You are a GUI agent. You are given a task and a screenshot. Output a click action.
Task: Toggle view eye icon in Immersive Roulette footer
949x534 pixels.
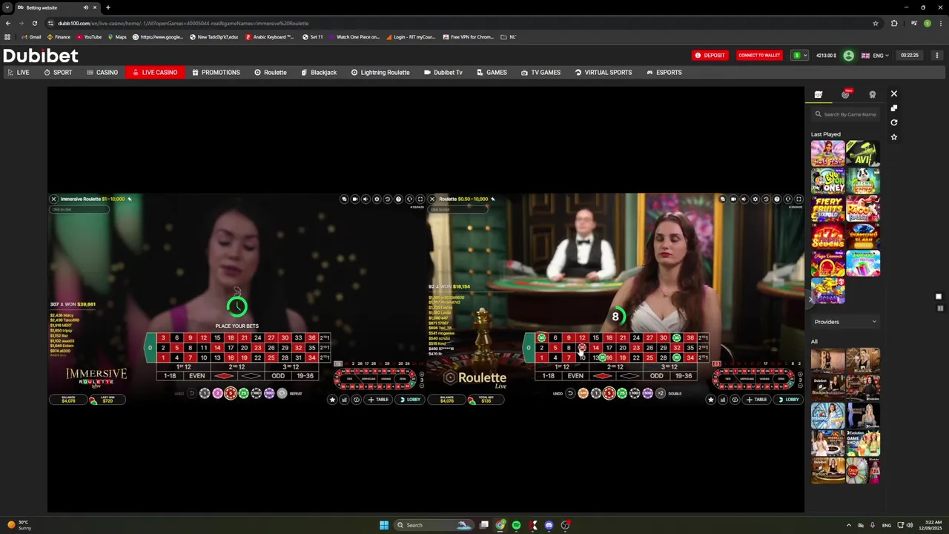pos(357,400)
